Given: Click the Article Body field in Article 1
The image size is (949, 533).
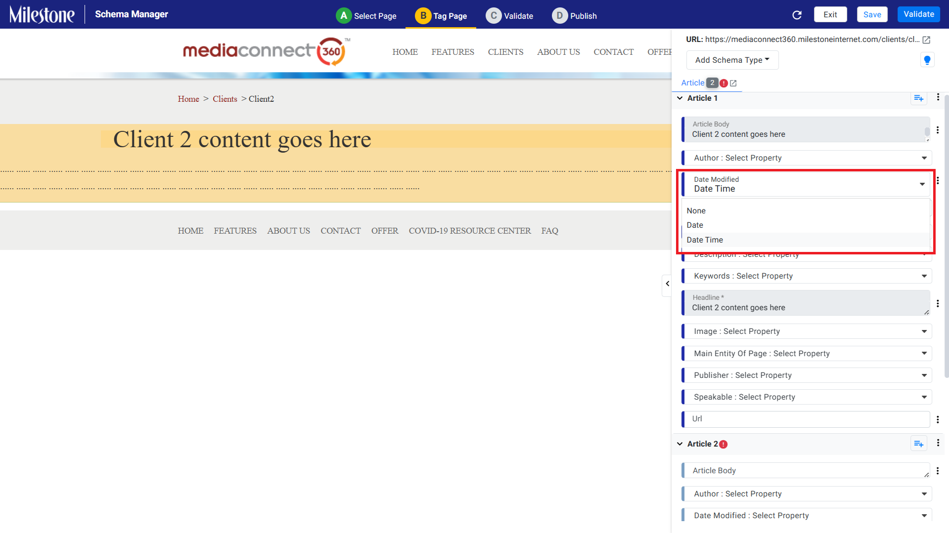Looking at the screenshot, I should 806,129.
